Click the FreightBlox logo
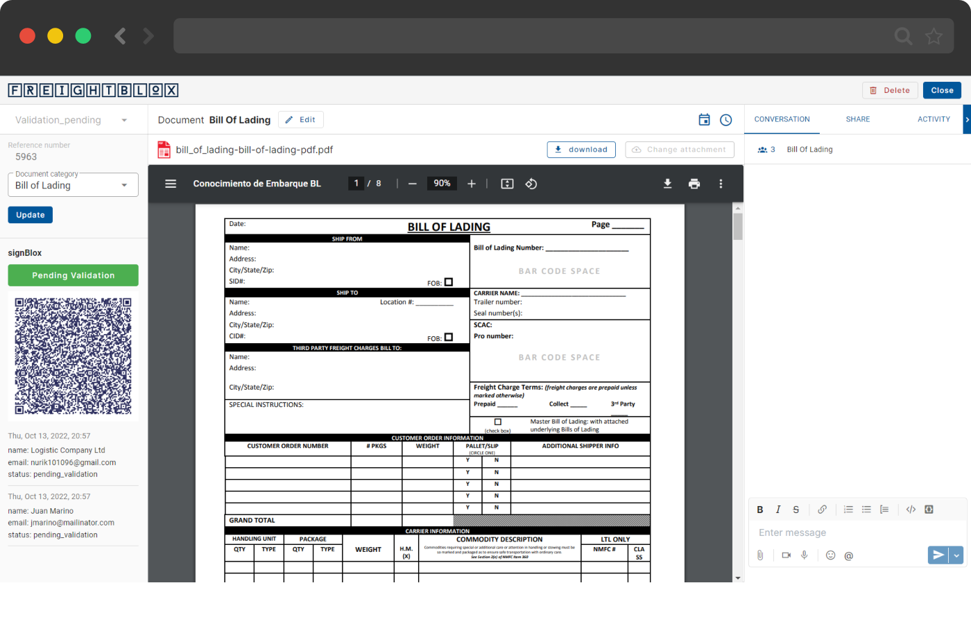971x617 pixels. pos(94,90)
